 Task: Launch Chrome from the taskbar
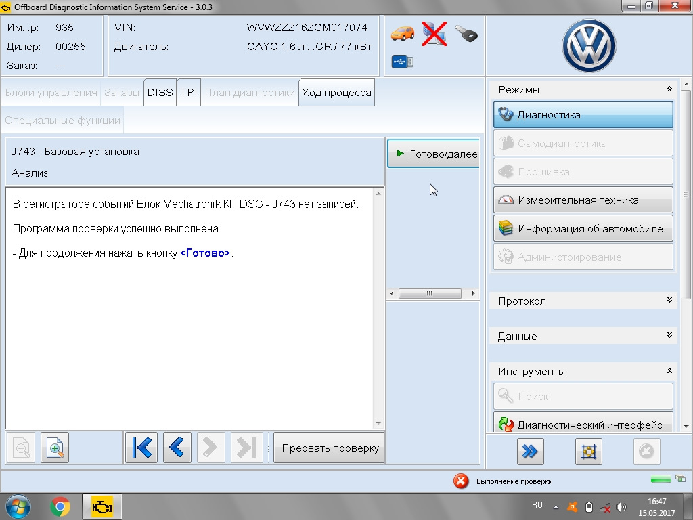click(x=60, y=507)
